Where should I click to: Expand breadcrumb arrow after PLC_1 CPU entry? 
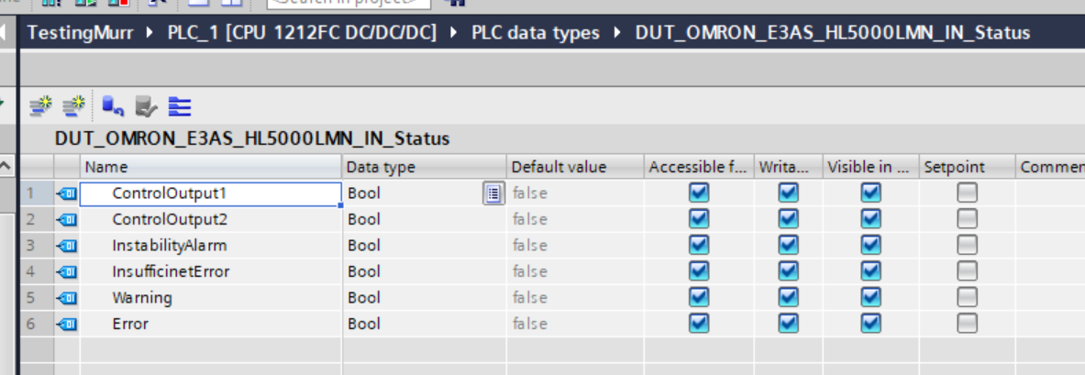pyautogui.click(x=453, y=32)
